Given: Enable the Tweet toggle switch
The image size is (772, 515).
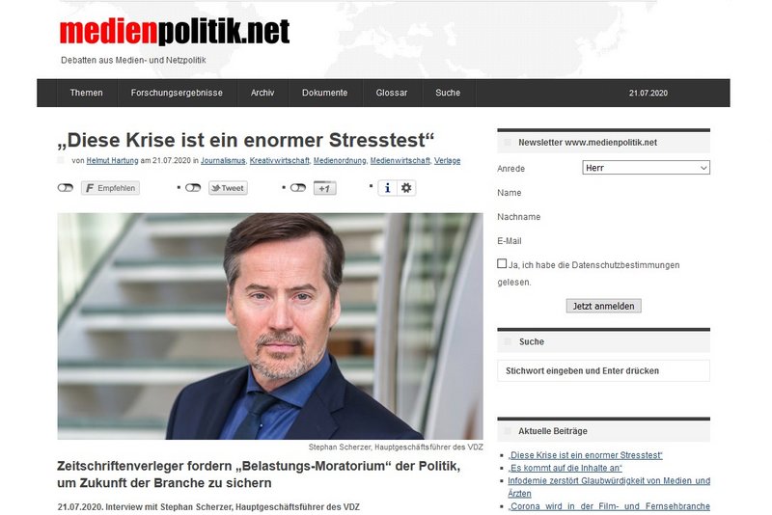Looking at the screenshot, I should coord(193,188).
